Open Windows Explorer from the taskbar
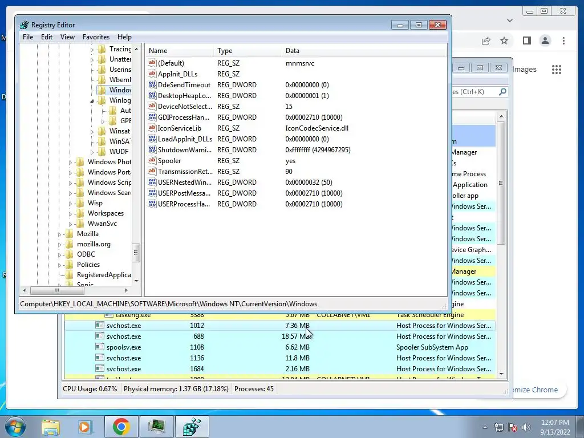 click(x=51, y=427)
